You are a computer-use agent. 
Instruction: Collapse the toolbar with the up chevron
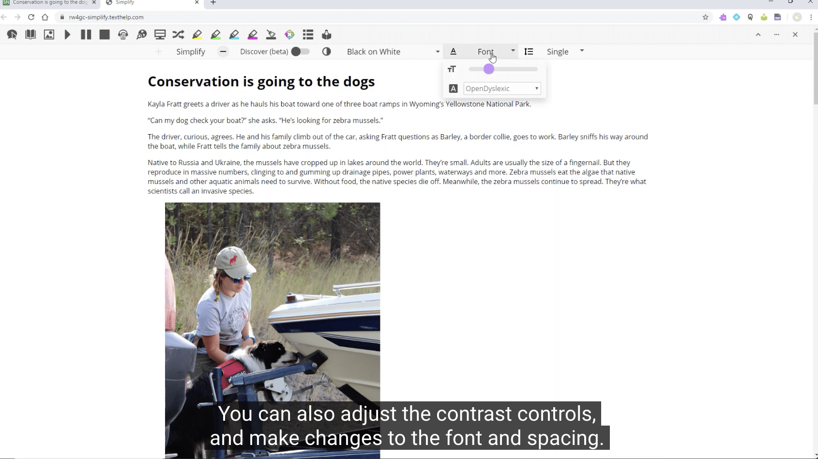[758, 34]
